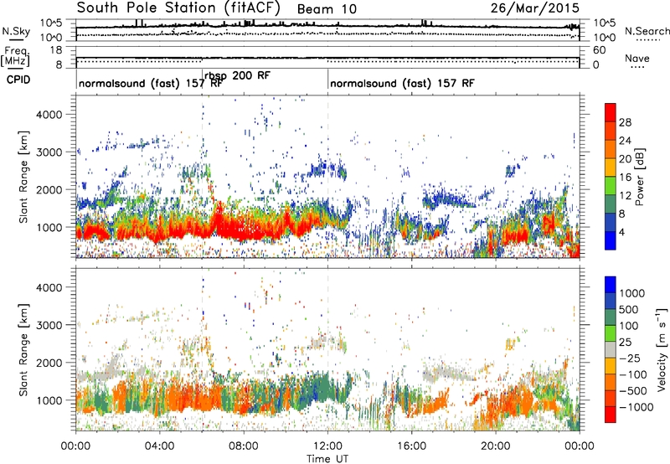Screen dimensions: 670x464
Task: Click the '20:00' time axis tick
Action: tap(496, 446)
